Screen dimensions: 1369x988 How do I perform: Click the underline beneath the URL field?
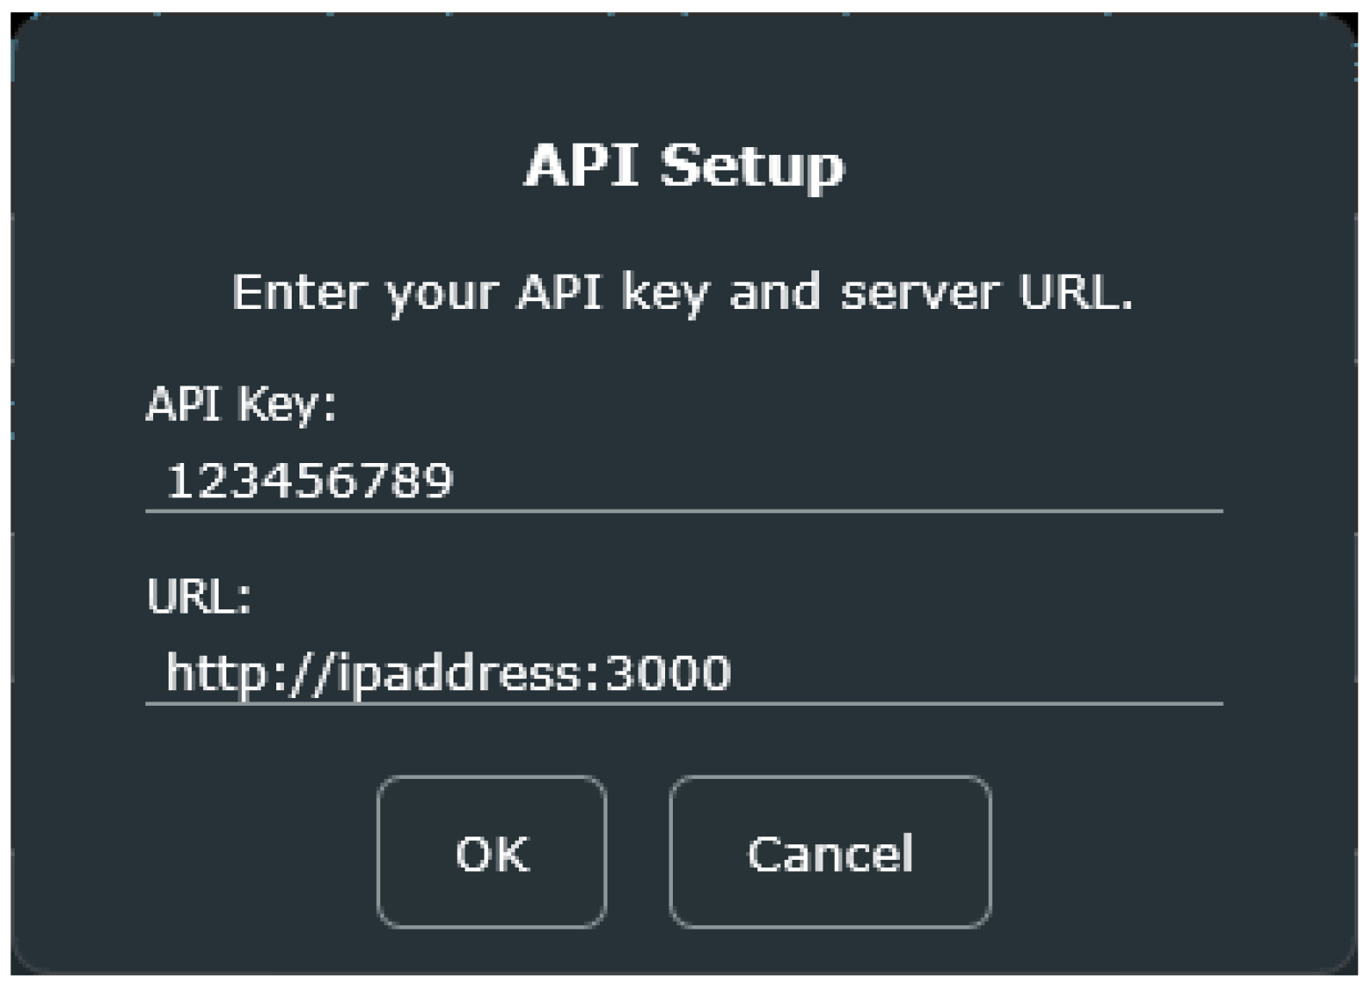click(684, 704)
